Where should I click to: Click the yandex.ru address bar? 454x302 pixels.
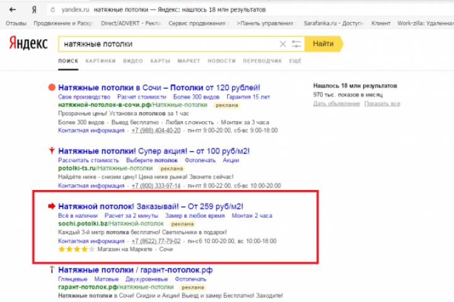[x=75, y=9]
